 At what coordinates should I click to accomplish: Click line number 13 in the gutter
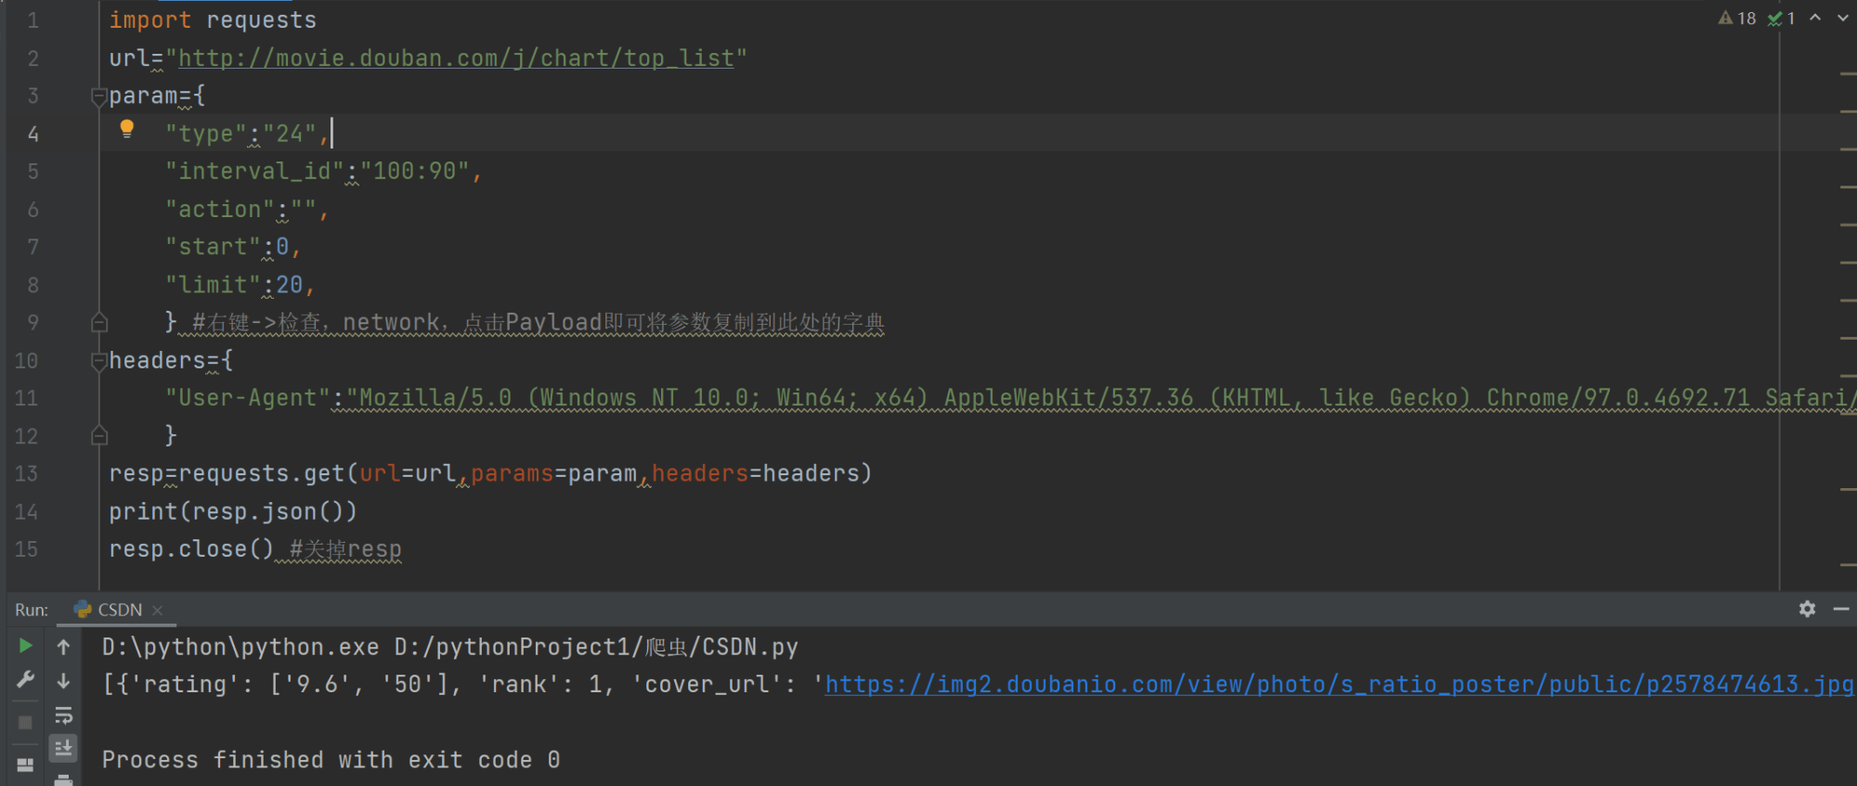click(x=26, y=473)
